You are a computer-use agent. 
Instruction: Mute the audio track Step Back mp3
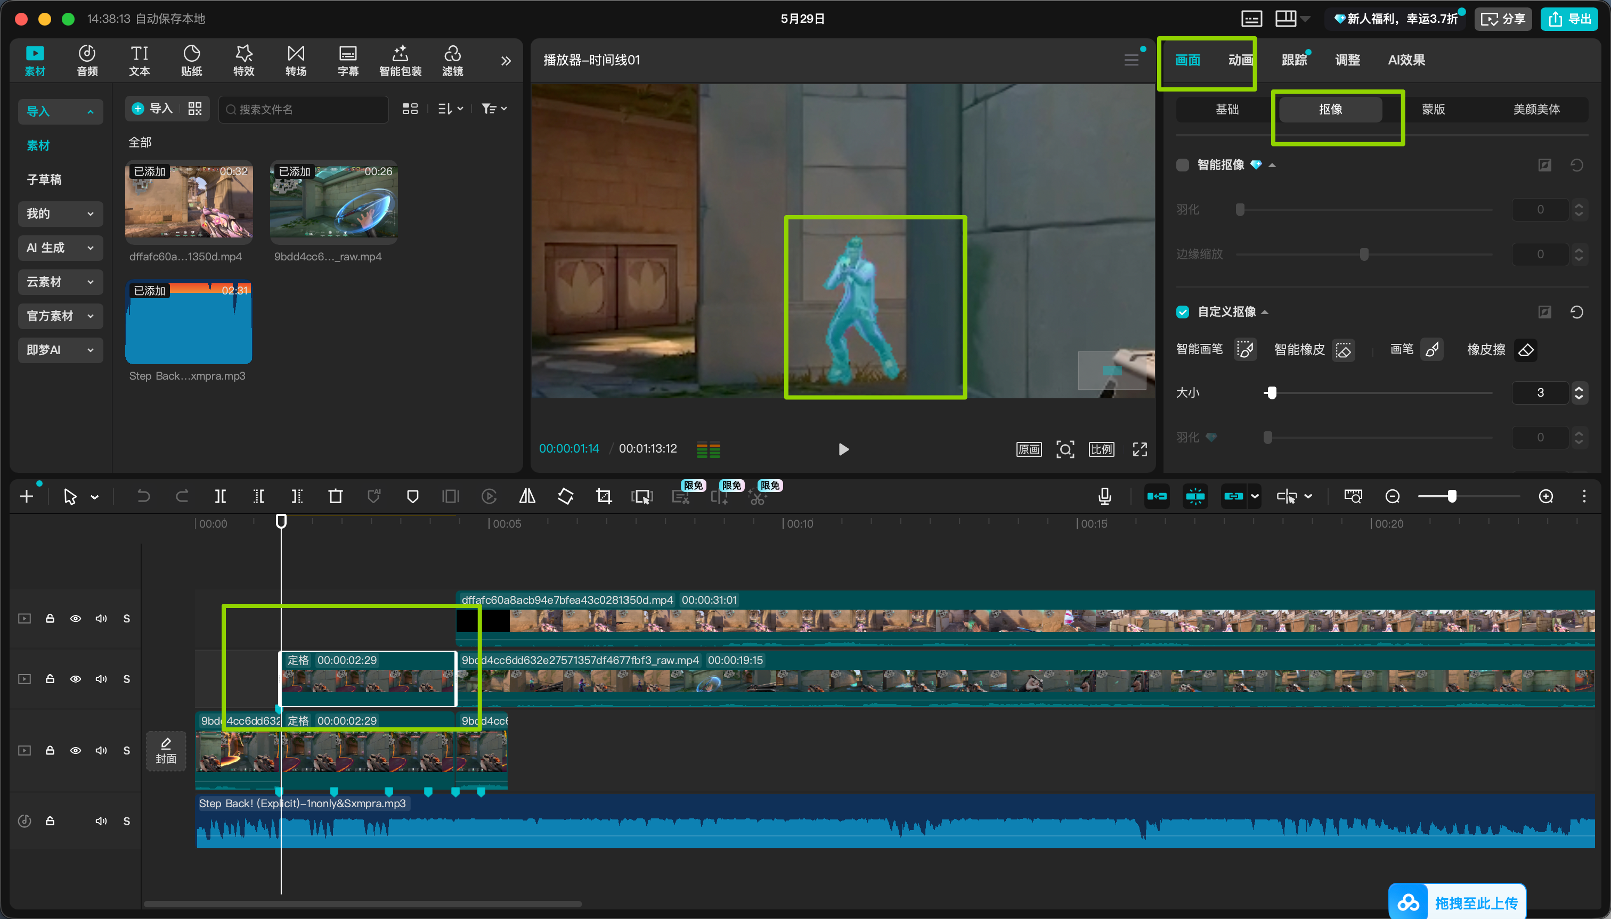[x=101, y=821]
